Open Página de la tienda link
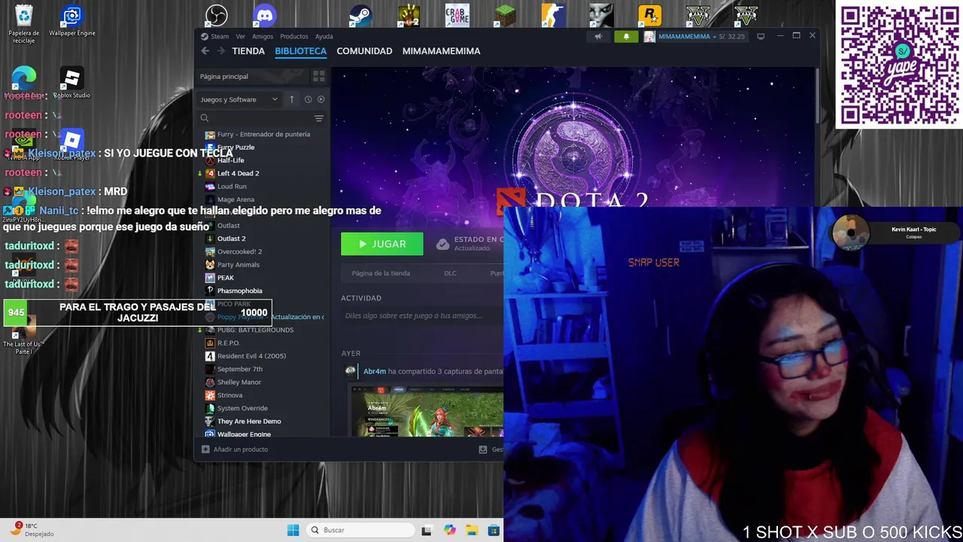Viewport: 963px width, 542px height. coord(381,273)
